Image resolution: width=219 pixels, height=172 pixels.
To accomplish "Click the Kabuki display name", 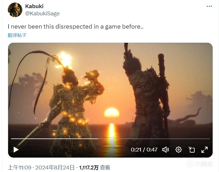I will pyautogui.click(x=34, y=6).
